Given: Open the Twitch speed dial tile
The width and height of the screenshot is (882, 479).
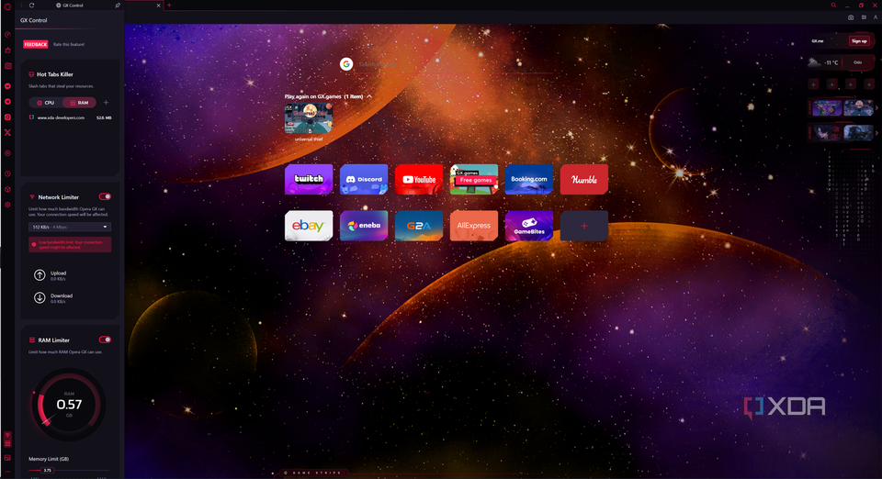Looking at the screenshot, I should click(309, 179).
